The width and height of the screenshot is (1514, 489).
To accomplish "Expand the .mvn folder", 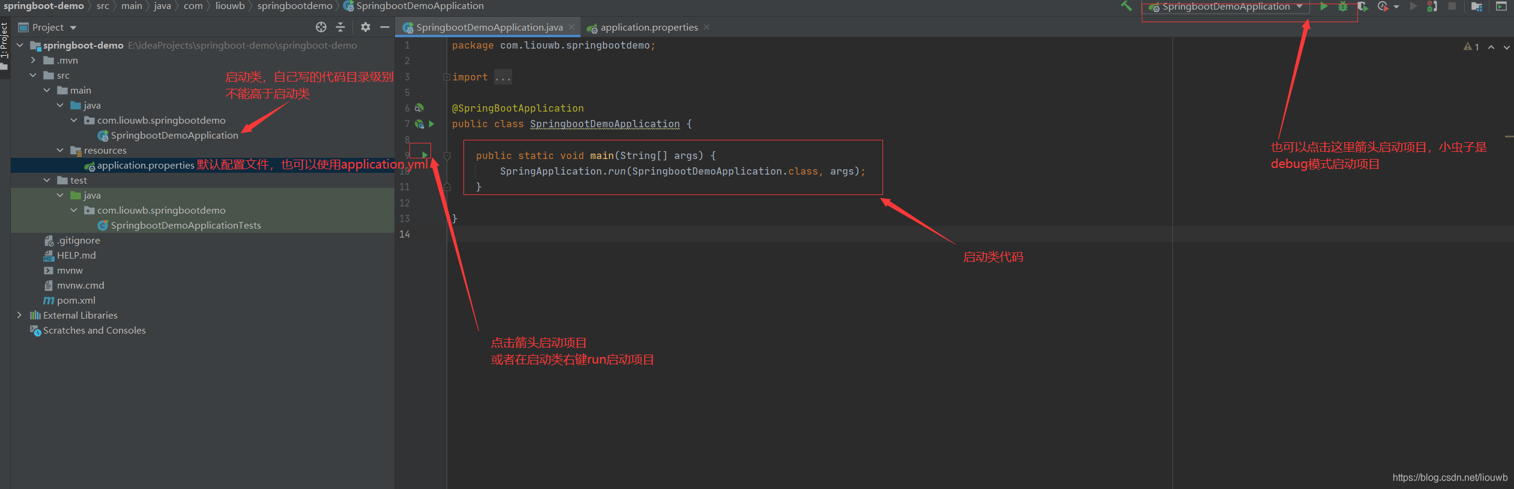I will (x=33, y=60).
